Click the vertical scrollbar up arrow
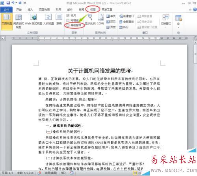The image size is (197, 176). 195,43
